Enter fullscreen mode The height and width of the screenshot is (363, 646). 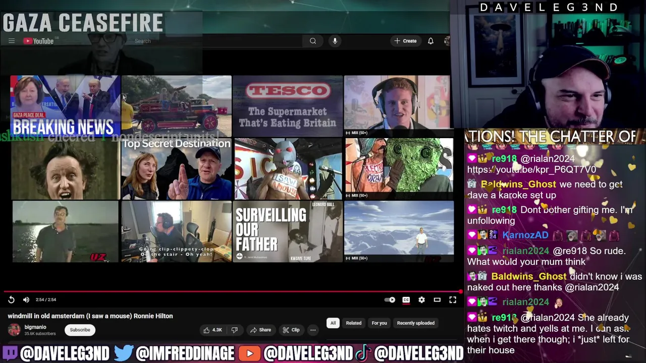[x=453, y=299]
